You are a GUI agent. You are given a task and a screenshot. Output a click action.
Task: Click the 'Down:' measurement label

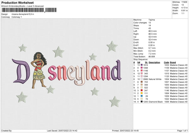coord(136,40)
